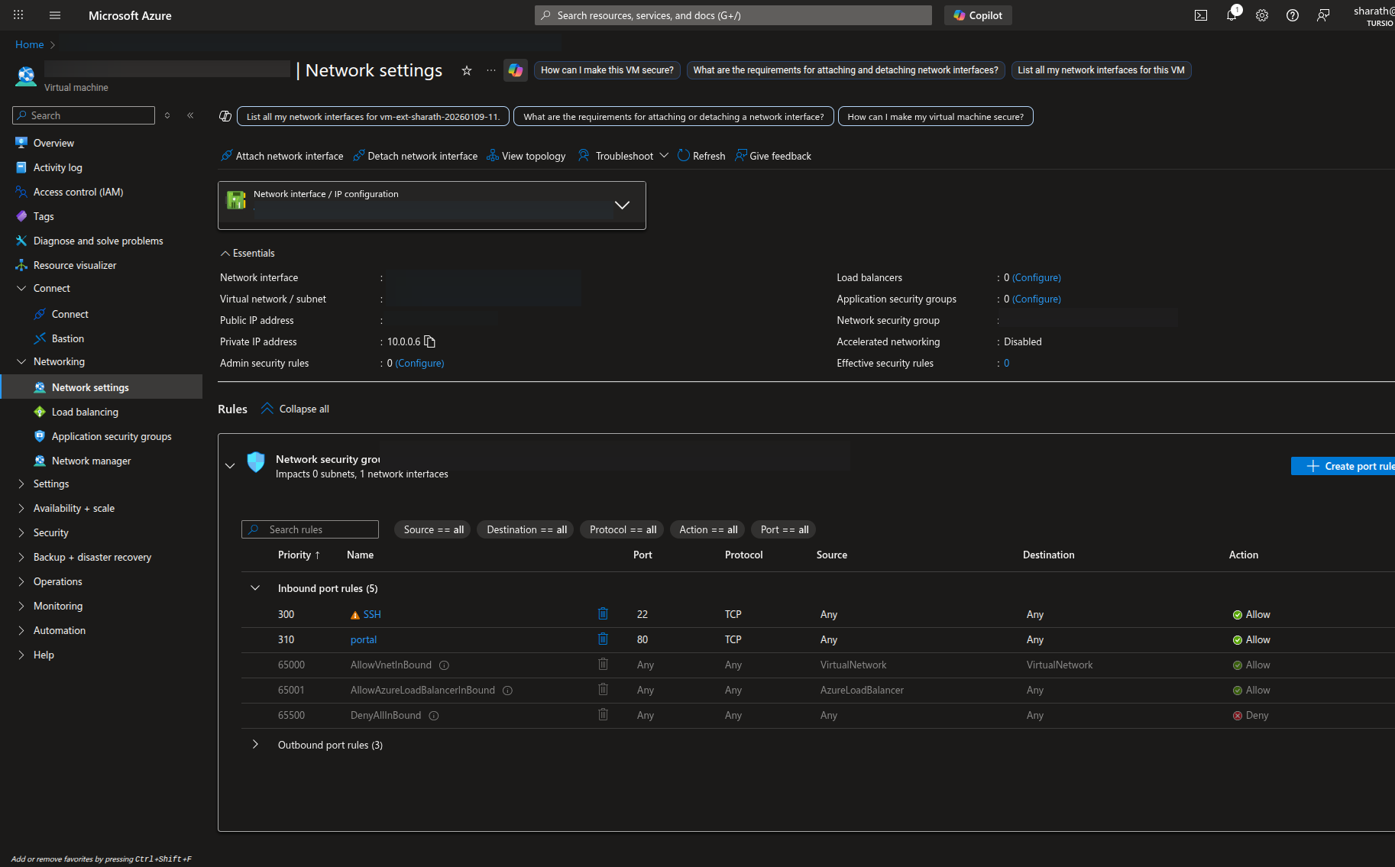Open the portal hamburger menu

coord(54,15)
